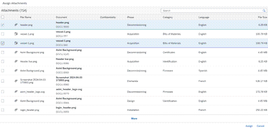Check the unselected vessel-1.png row checkbox
This screenshot has width=268, height=129.
coord(2,34)
